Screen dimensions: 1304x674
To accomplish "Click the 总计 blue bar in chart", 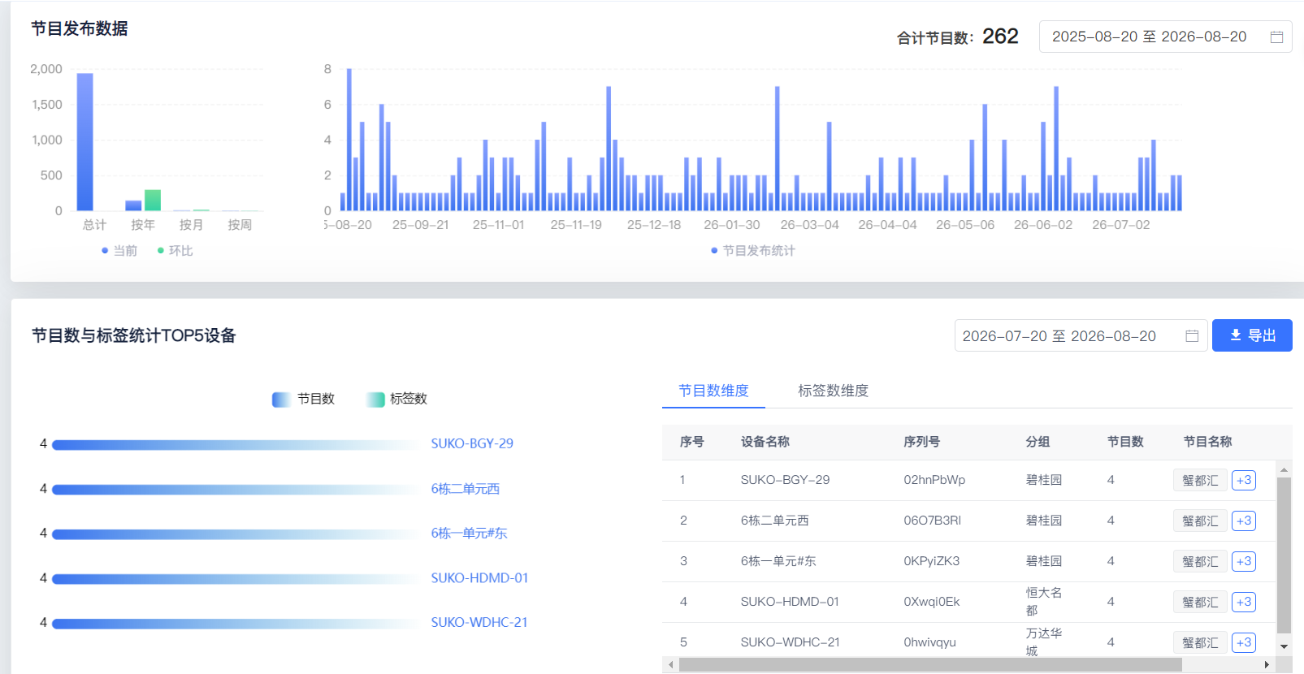I will (x=84, y=142).
